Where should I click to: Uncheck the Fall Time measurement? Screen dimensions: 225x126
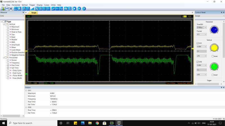(x=8, y=68)
